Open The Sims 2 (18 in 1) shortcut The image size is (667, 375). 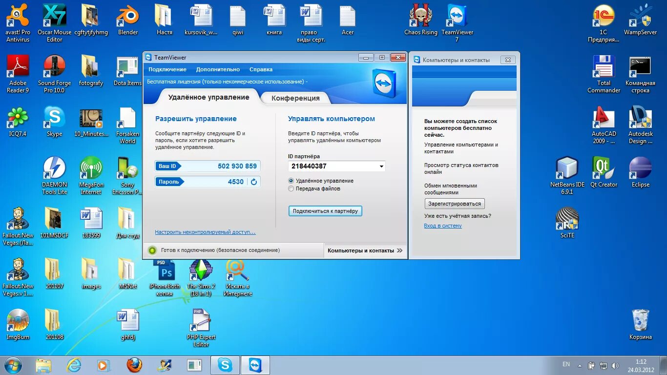pyautogui.click(x=201, y=277)
